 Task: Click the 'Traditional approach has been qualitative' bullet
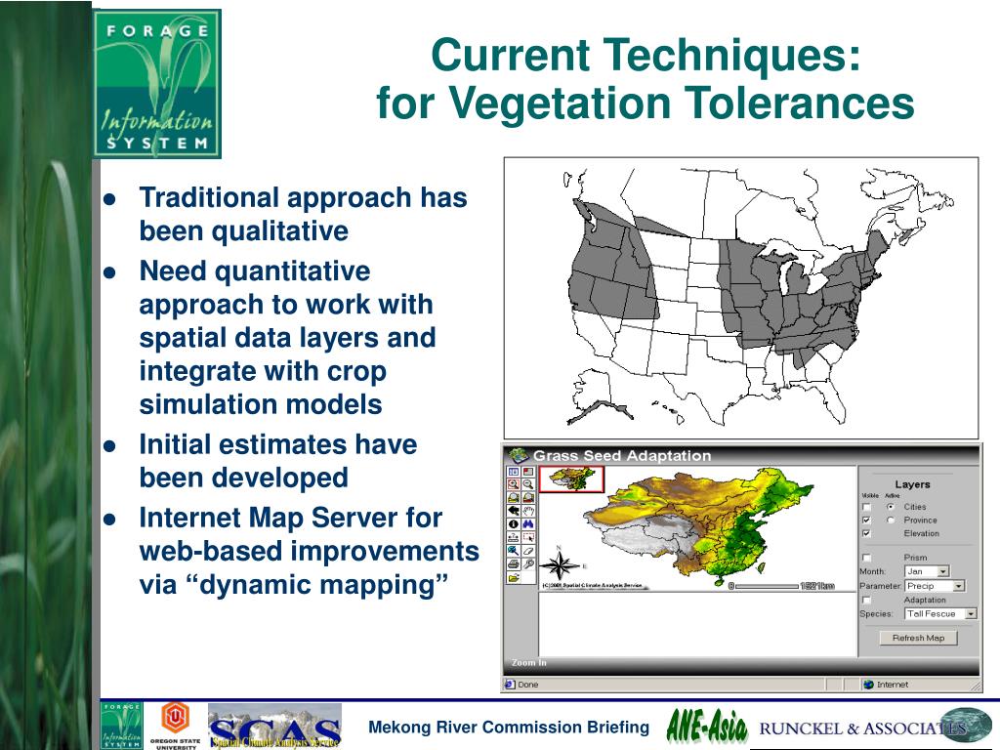click(x=303, y=214)
